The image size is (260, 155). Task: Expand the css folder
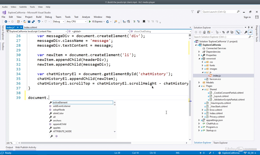[203, 62]
